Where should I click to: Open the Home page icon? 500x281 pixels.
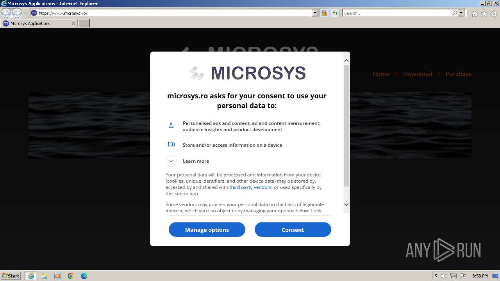474,14
